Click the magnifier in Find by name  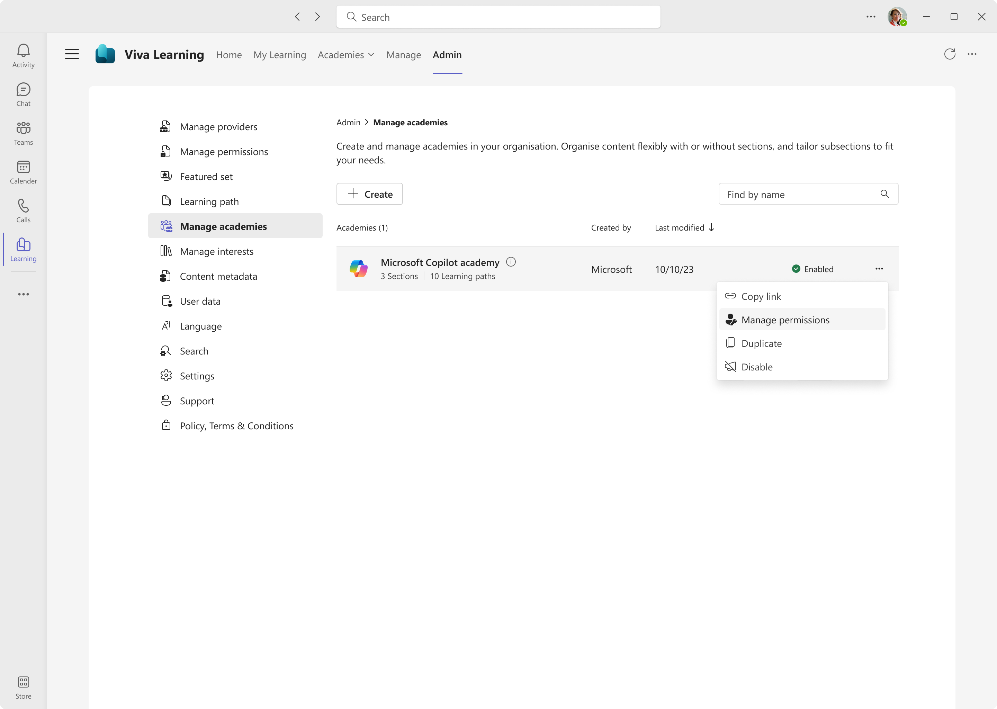885,194
